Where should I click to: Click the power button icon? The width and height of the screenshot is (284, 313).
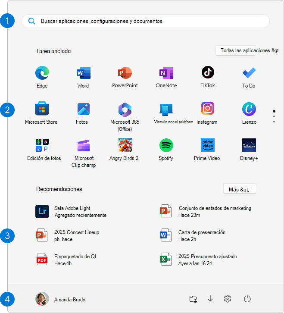247,299
